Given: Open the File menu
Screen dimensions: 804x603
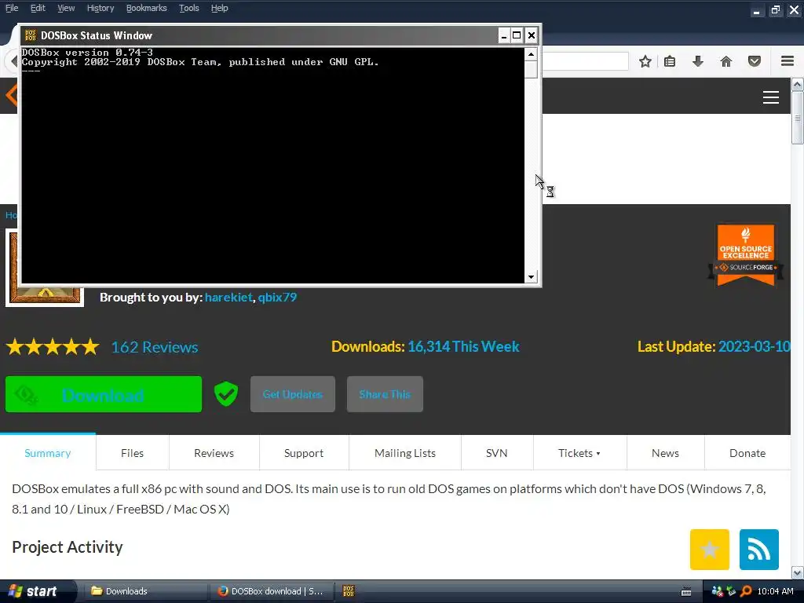Looking at the screenshot, I should point(12,8).
